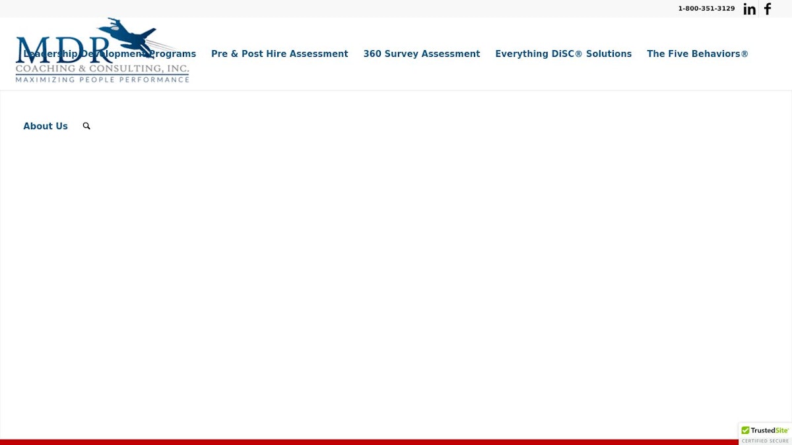This screenshot has height=445, width=792.
Task: Open Pre & Post Hire Assessment menu
Action: coord(279,54)
